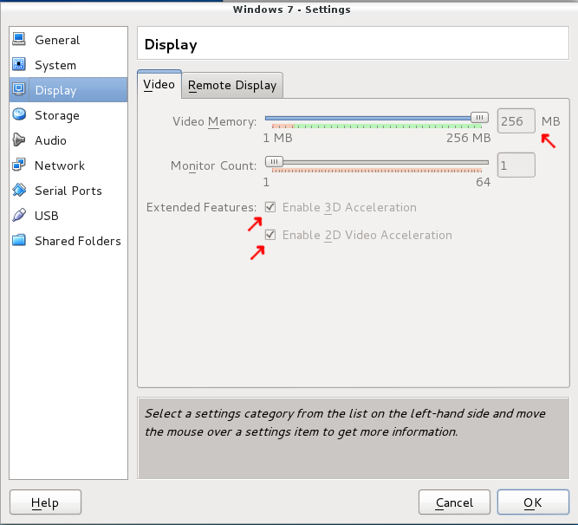Click the Extended Features label

[x=201, y=207]
